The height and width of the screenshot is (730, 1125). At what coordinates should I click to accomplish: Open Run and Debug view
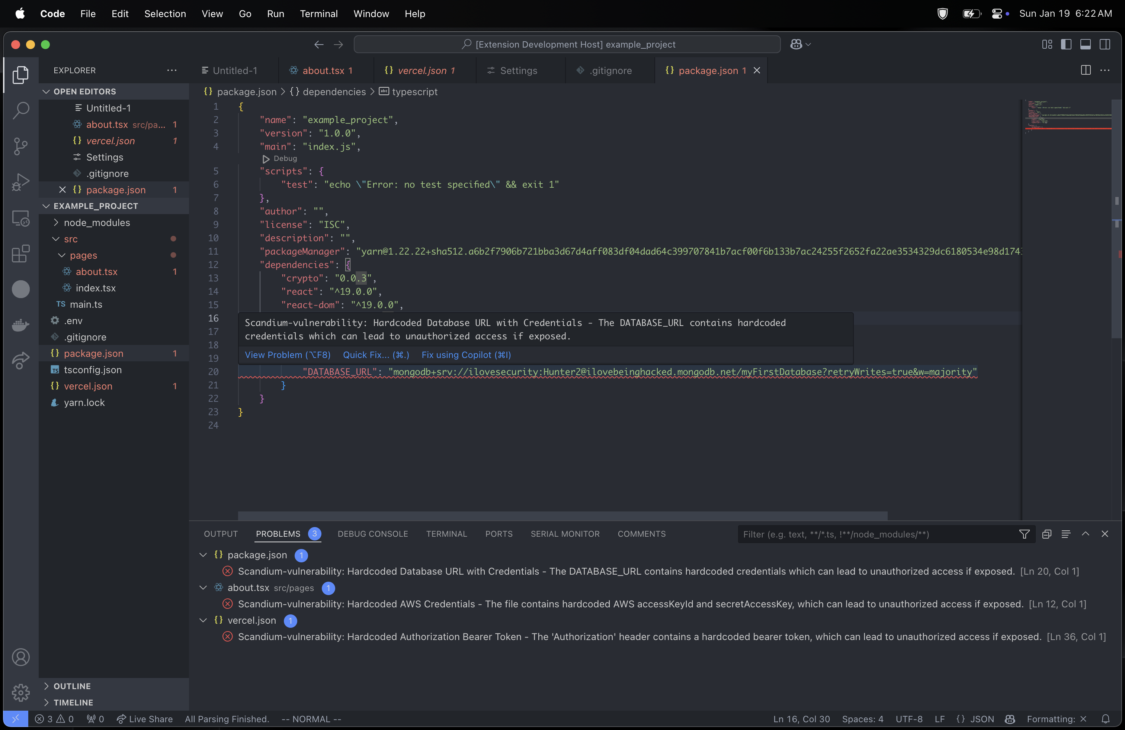tap(21, 182)
